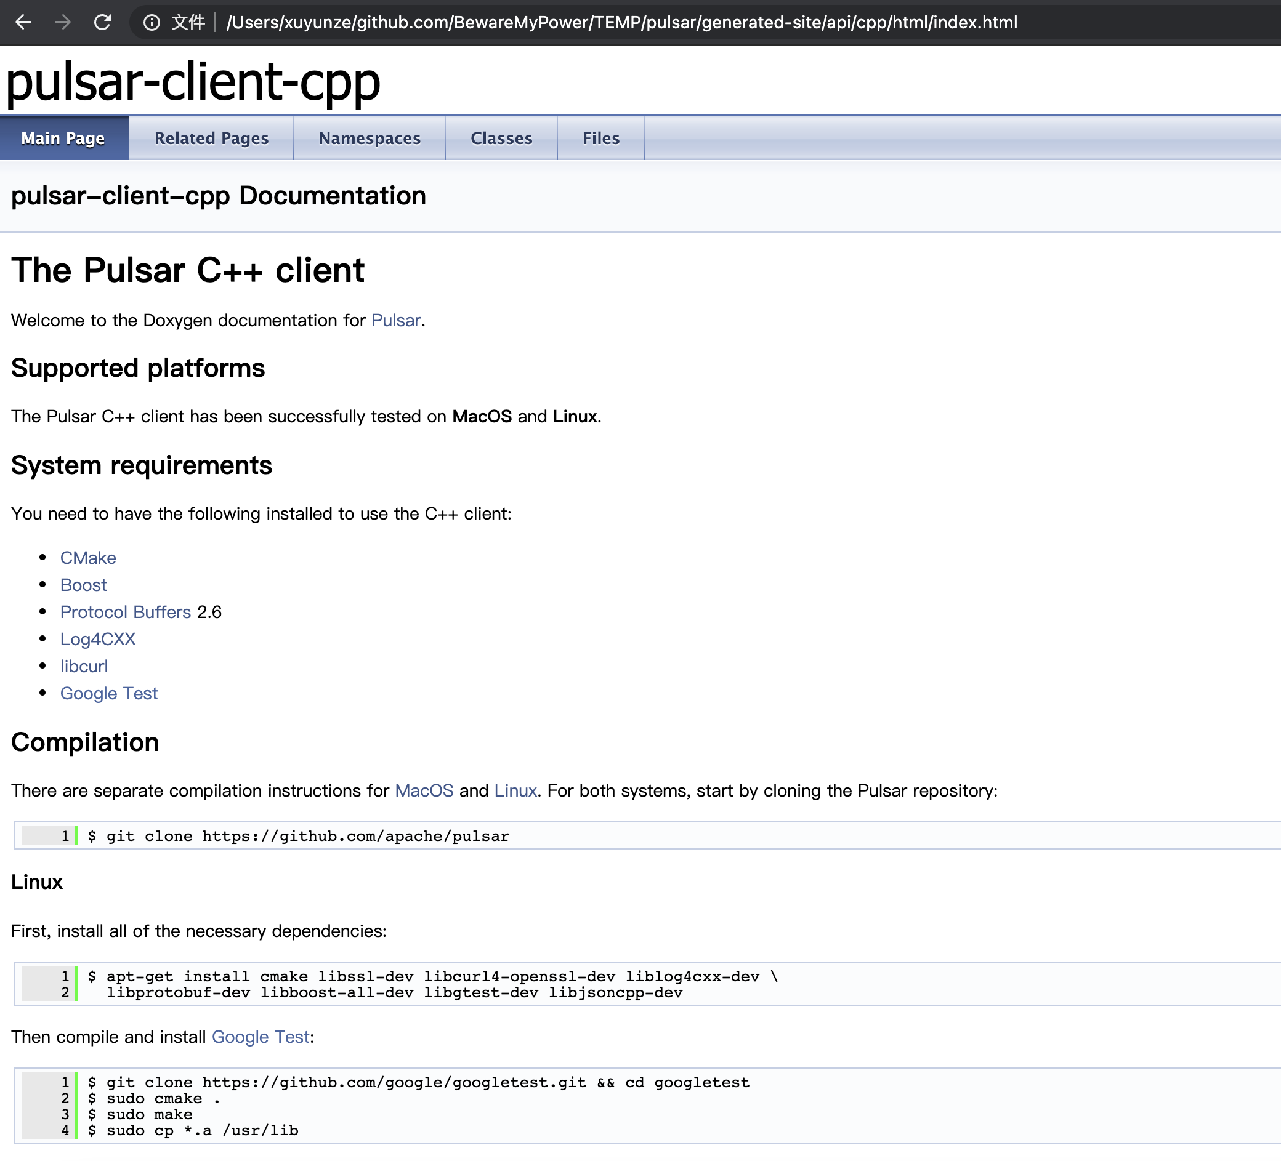Click the browser forward arrow
Image resolution: width=1281 pixels, height=1161 pixels.
(62, 22)
